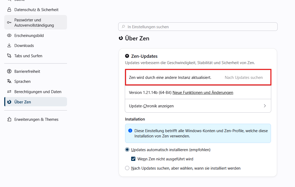This screenshot has height=187, width=295.
Task: Click the magnifier icon in the settings search box
Action: pyautogui.click(x=123, y=27)
